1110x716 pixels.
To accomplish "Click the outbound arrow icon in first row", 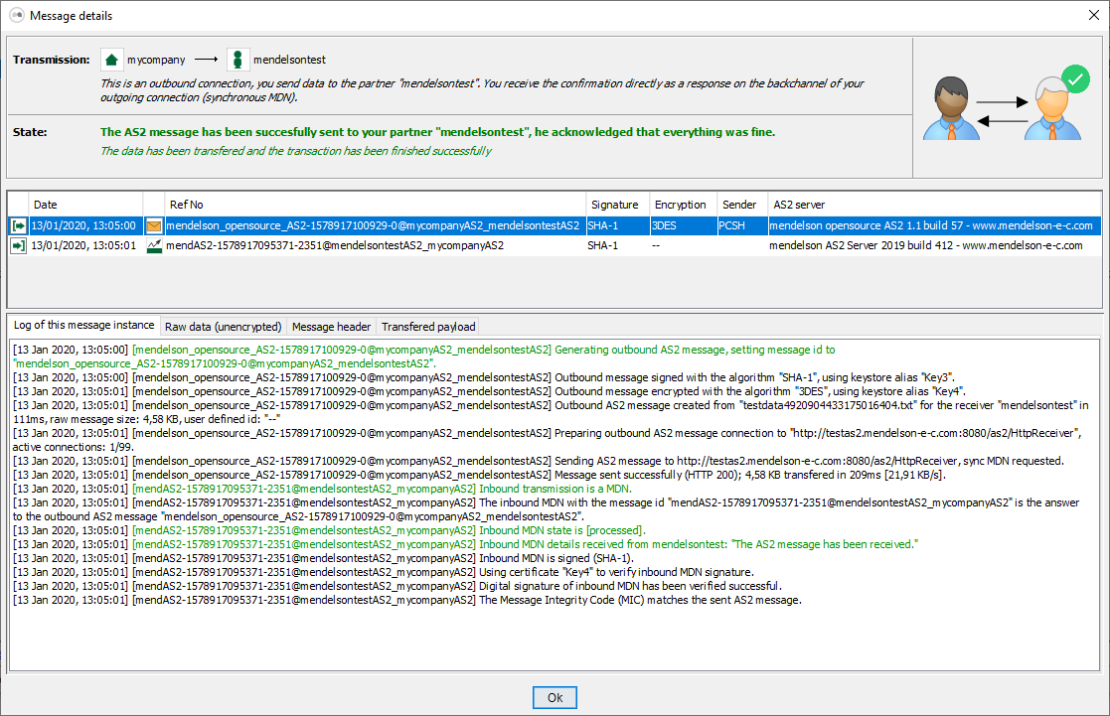I will 19,225.
